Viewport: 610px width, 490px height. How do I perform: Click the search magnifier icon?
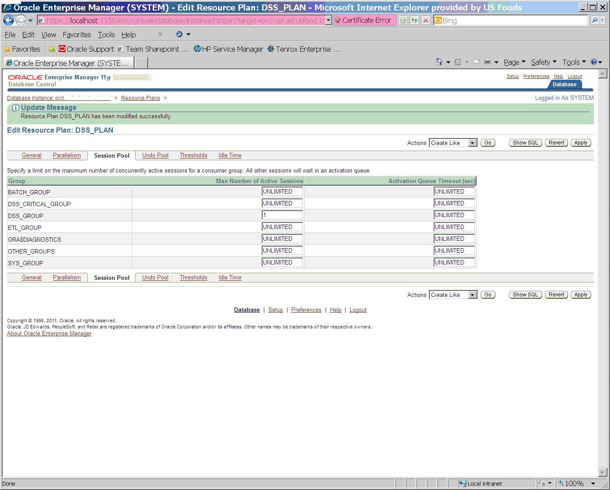(x=594, y=21)
